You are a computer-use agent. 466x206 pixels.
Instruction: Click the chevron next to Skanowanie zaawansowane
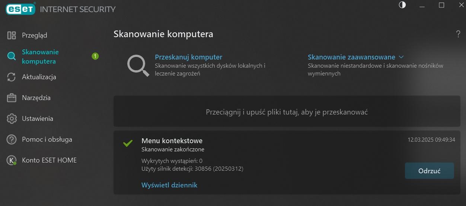click(401, 57)
